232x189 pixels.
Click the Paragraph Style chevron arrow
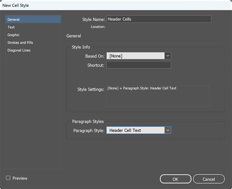click(x=168, y=130)
